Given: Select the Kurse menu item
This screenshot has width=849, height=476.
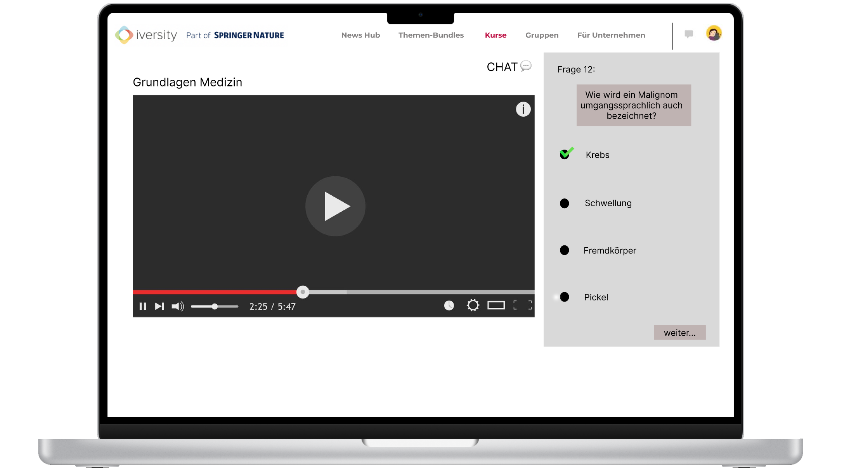Looking at the screenshot, I should 496,35.
